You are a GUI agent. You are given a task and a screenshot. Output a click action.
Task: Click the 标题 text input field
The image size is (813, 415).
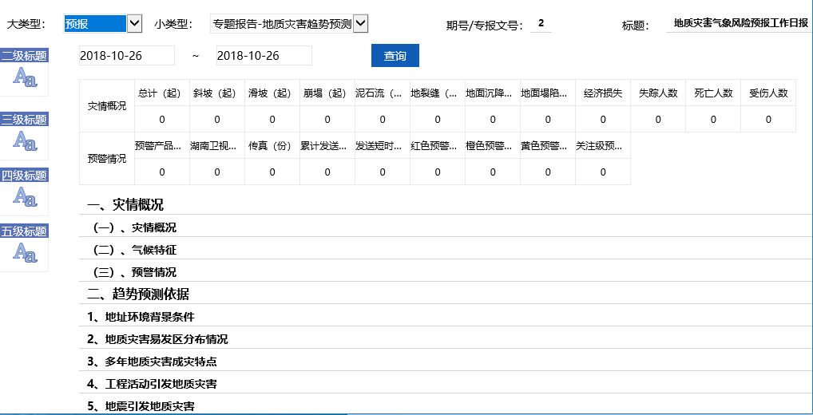tap(740, 24)
